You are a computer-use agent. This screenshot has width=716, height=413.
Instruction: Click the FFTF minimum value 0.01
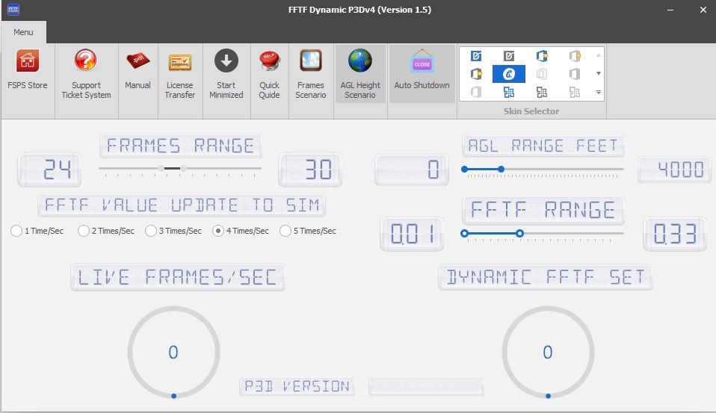[412, 234]
